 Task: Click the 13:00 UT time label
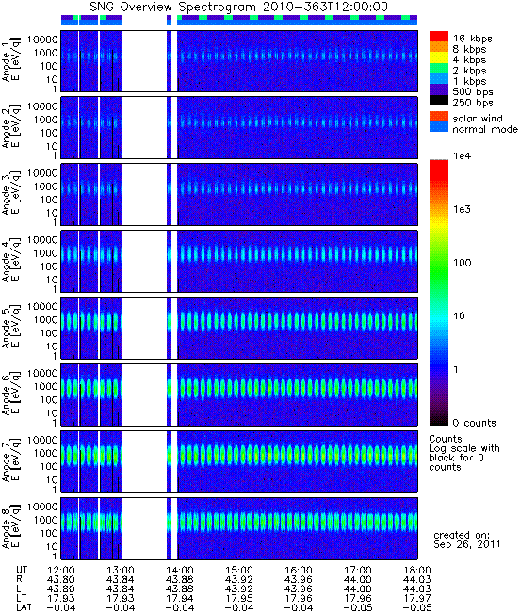(120, 570)
